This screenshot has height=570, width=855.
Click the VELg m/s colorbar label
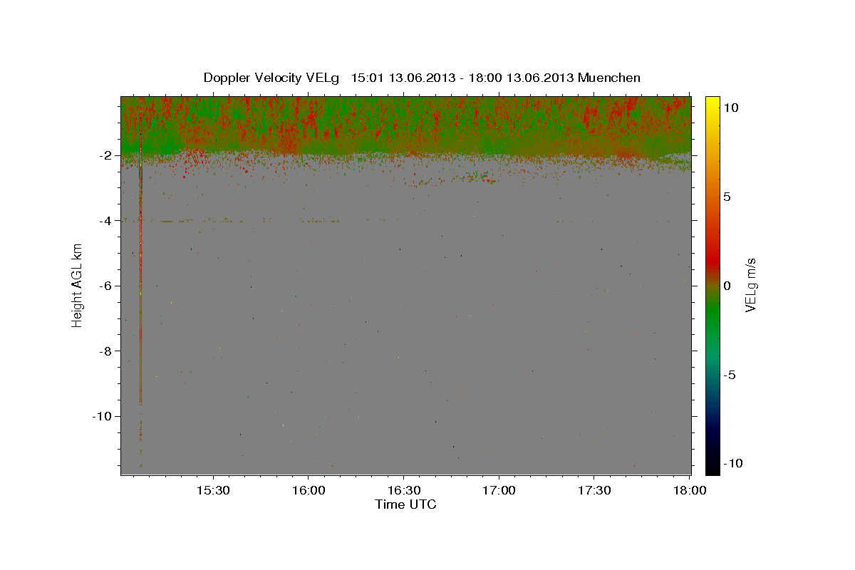(x=750, y=285)
